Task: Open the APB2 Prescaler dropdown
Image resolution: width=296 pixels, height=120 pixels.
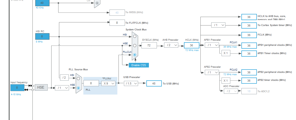Action: (212, 72)
